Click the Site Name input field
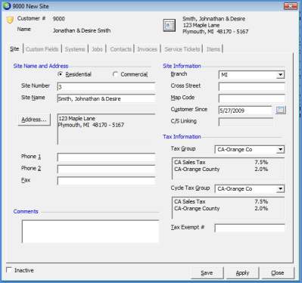 [106, 98]
